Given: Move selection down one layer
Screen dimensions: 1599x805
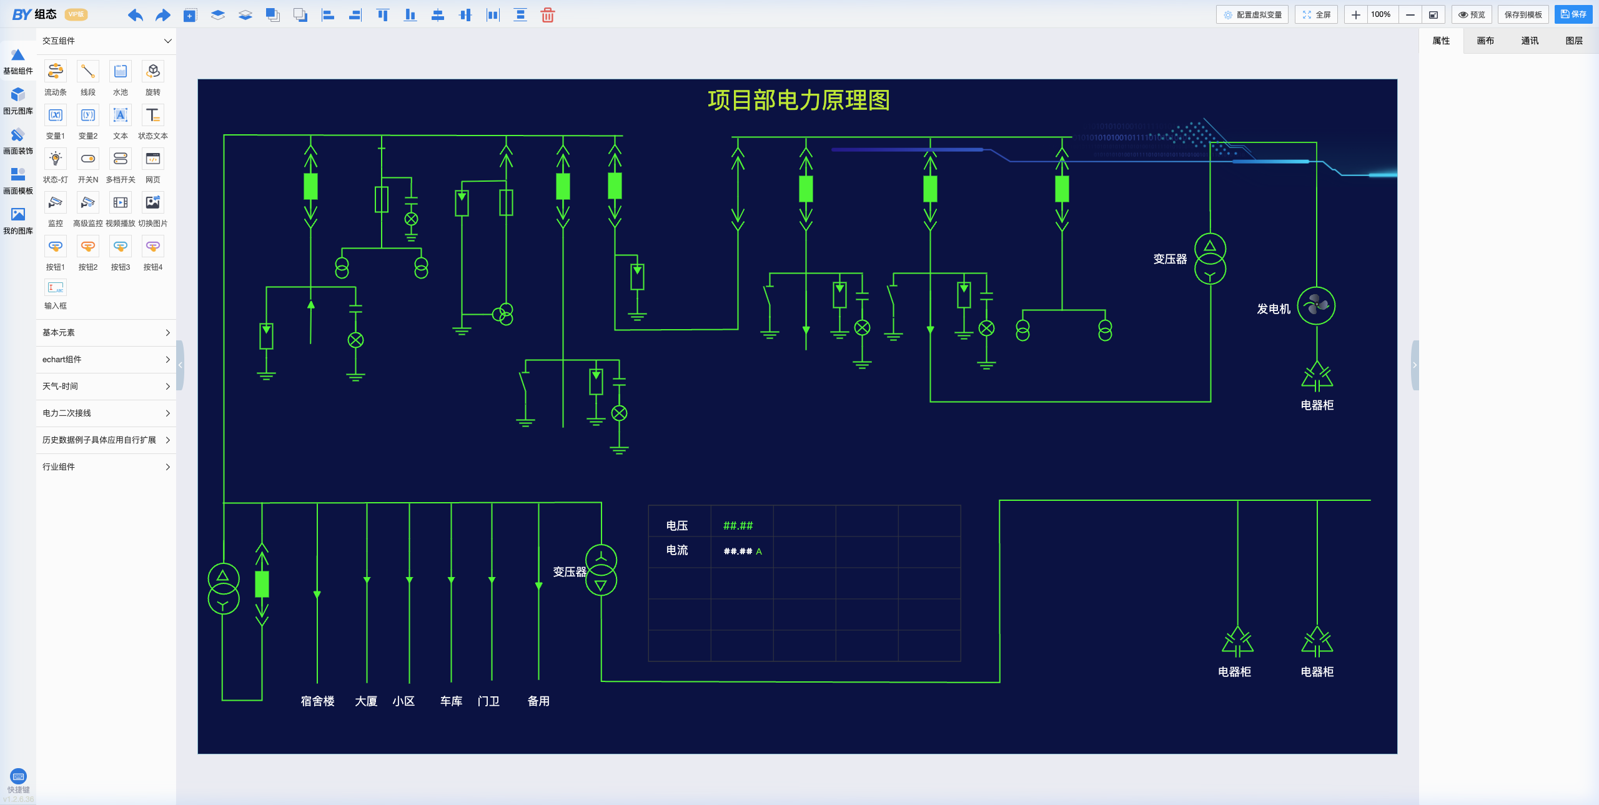Looking at the screenshot, I should click(x=245, y=15).
